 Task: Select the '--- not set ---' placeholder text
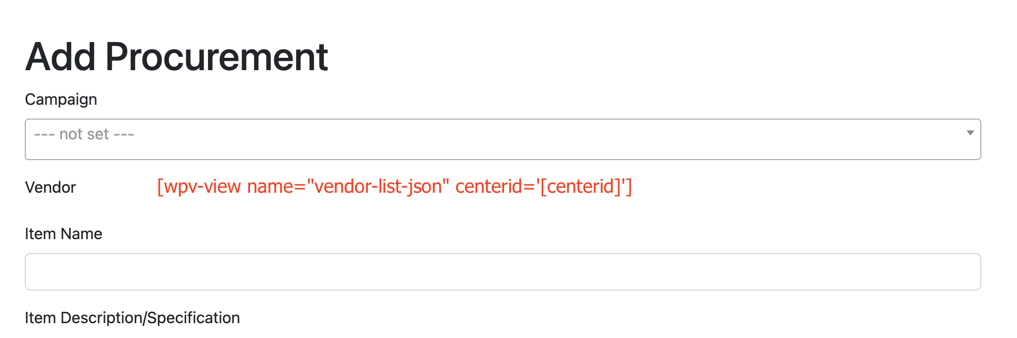pos(84,134)
